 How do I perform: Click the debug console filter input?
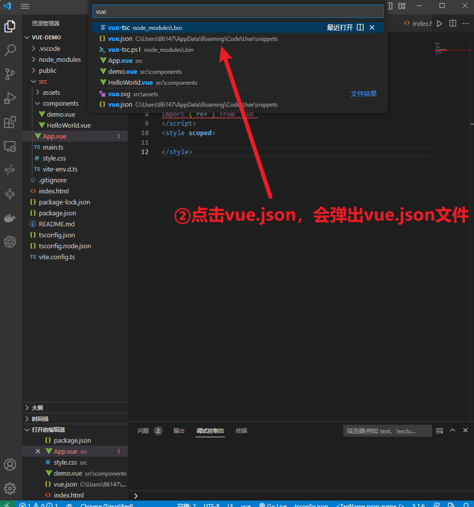tap(387, 431)
